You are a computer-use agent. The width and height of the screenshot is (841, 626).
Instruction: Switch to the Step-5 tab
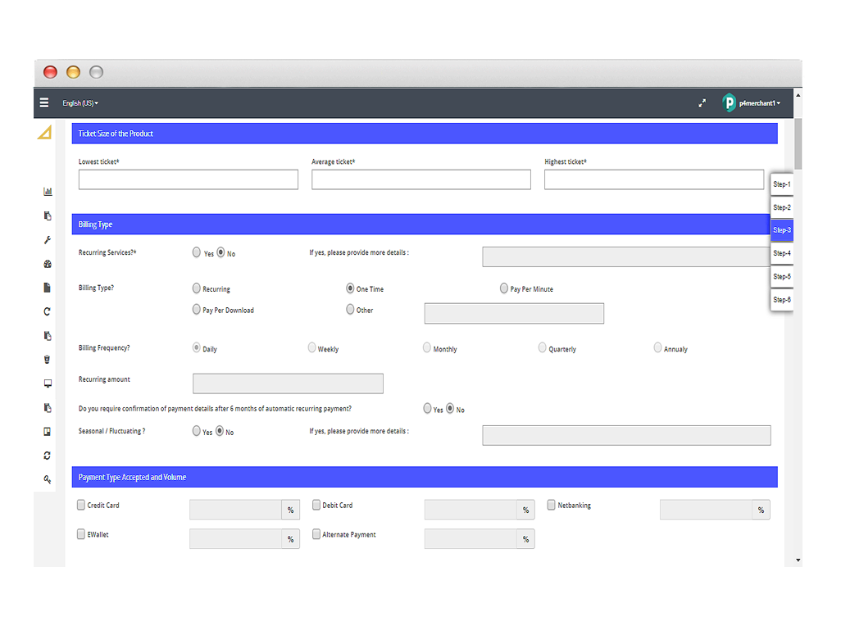(x=780, y=276)
